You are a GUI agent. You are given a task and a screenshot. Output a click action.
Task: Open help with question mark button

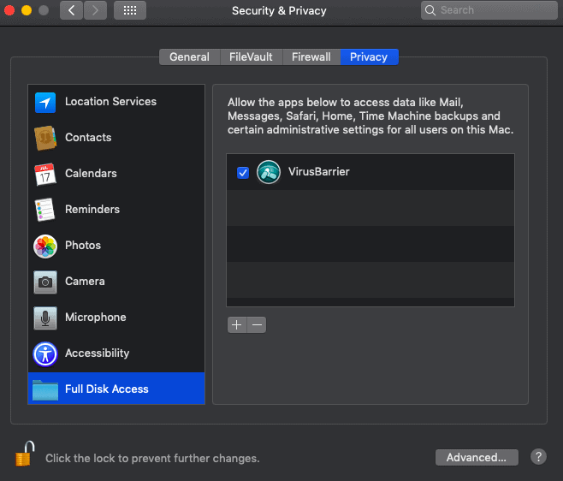[538, 457]
